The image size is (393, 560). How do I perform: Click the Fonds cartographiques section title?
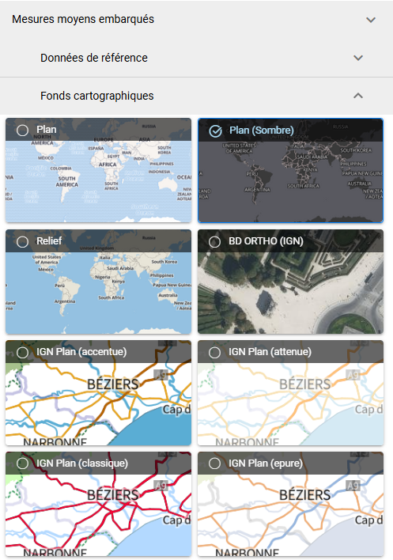click(96, 96)
